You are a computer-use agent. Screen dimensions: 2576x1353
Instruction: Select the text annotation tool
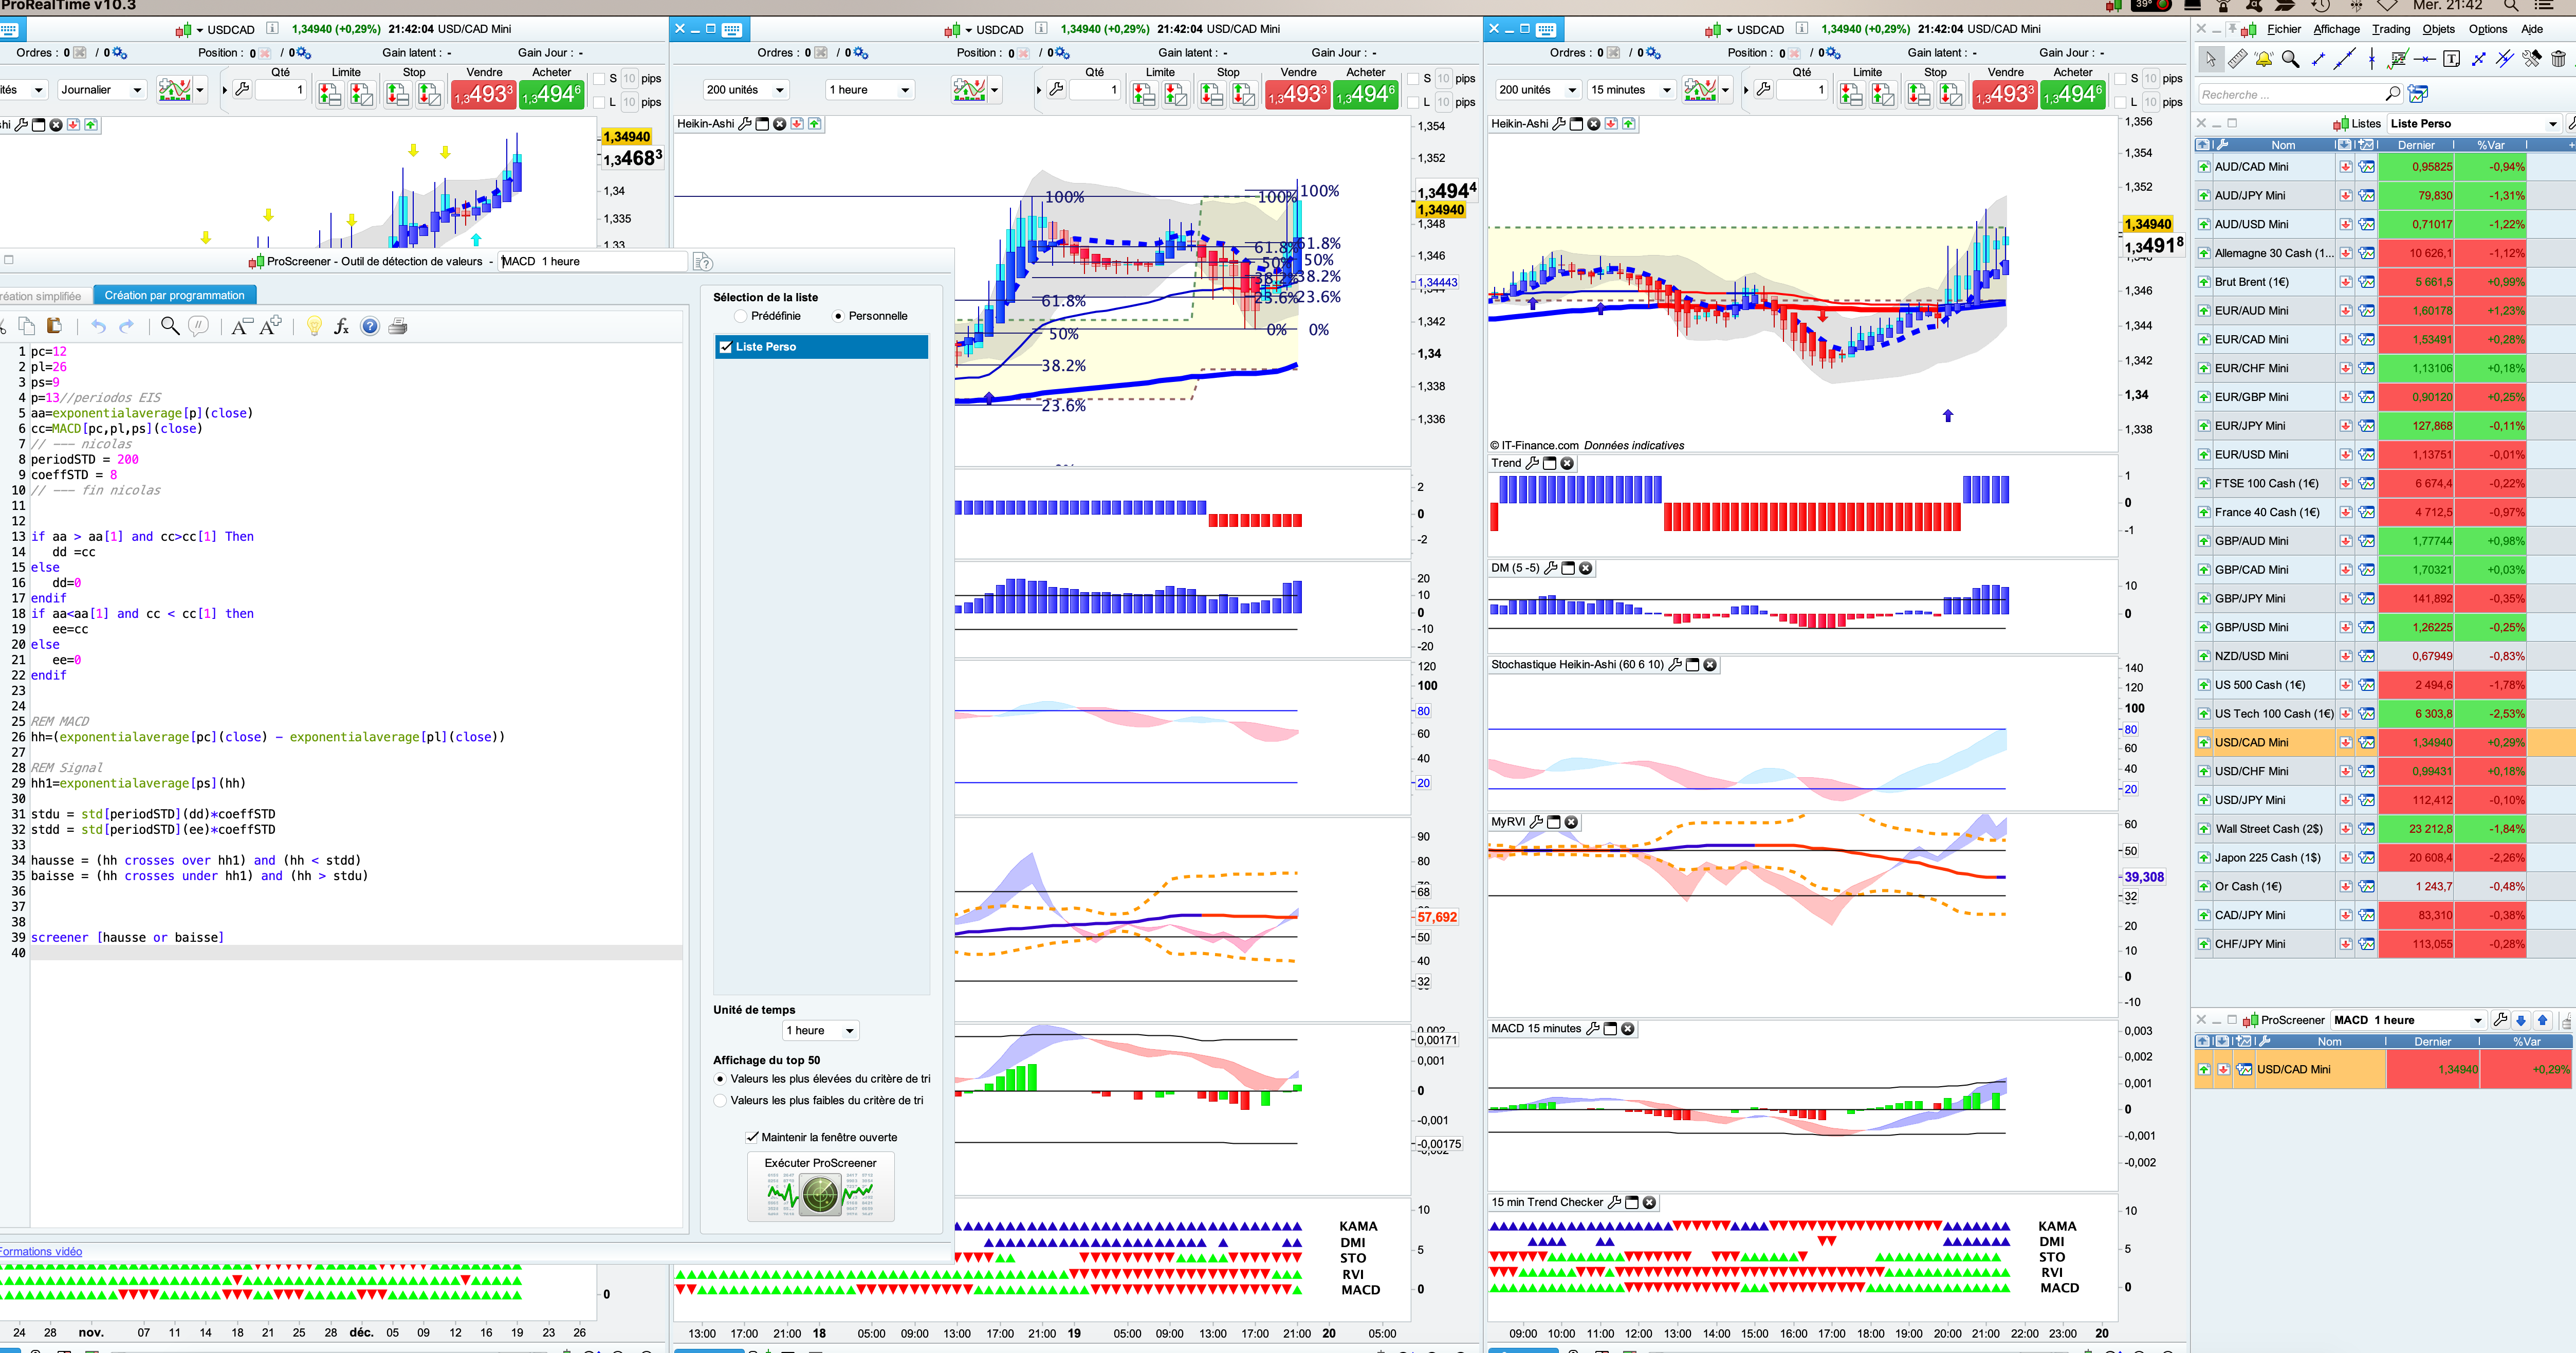click(x=2451, y=60)
